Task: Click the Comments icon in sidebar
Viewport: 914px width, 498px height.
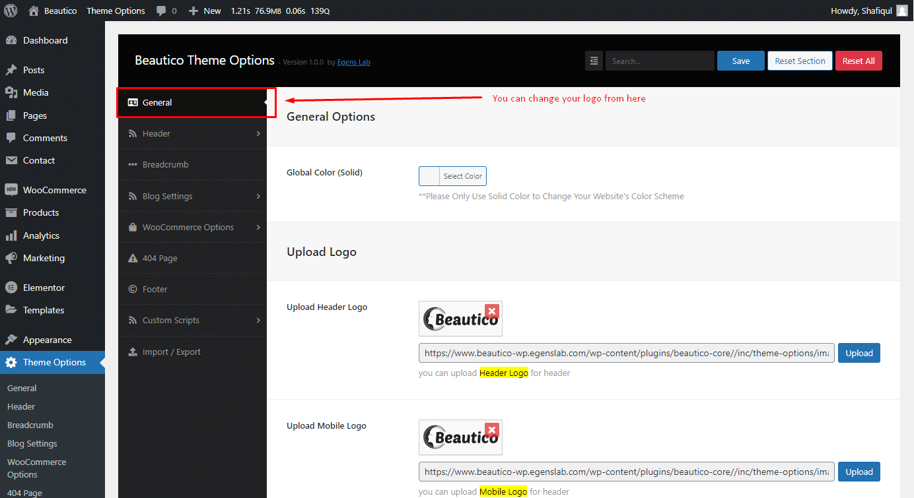Action: 11,138
